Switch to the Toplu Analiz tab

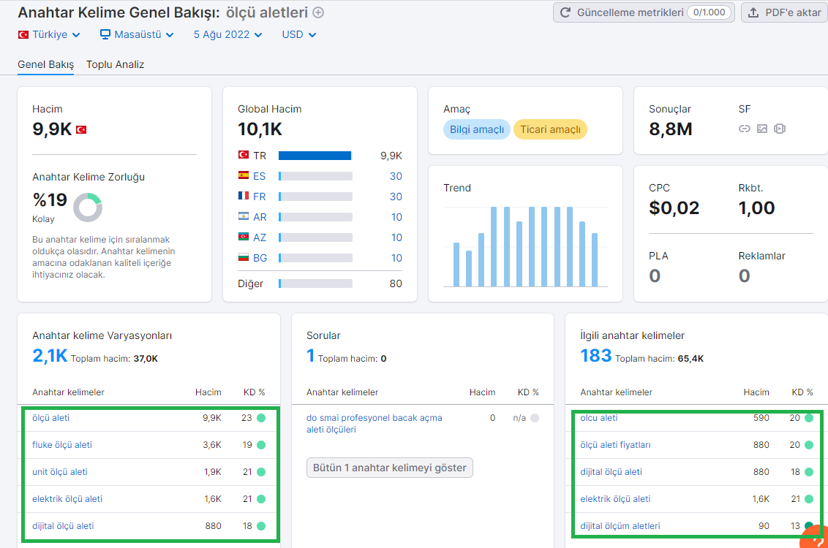coord(115,64)
